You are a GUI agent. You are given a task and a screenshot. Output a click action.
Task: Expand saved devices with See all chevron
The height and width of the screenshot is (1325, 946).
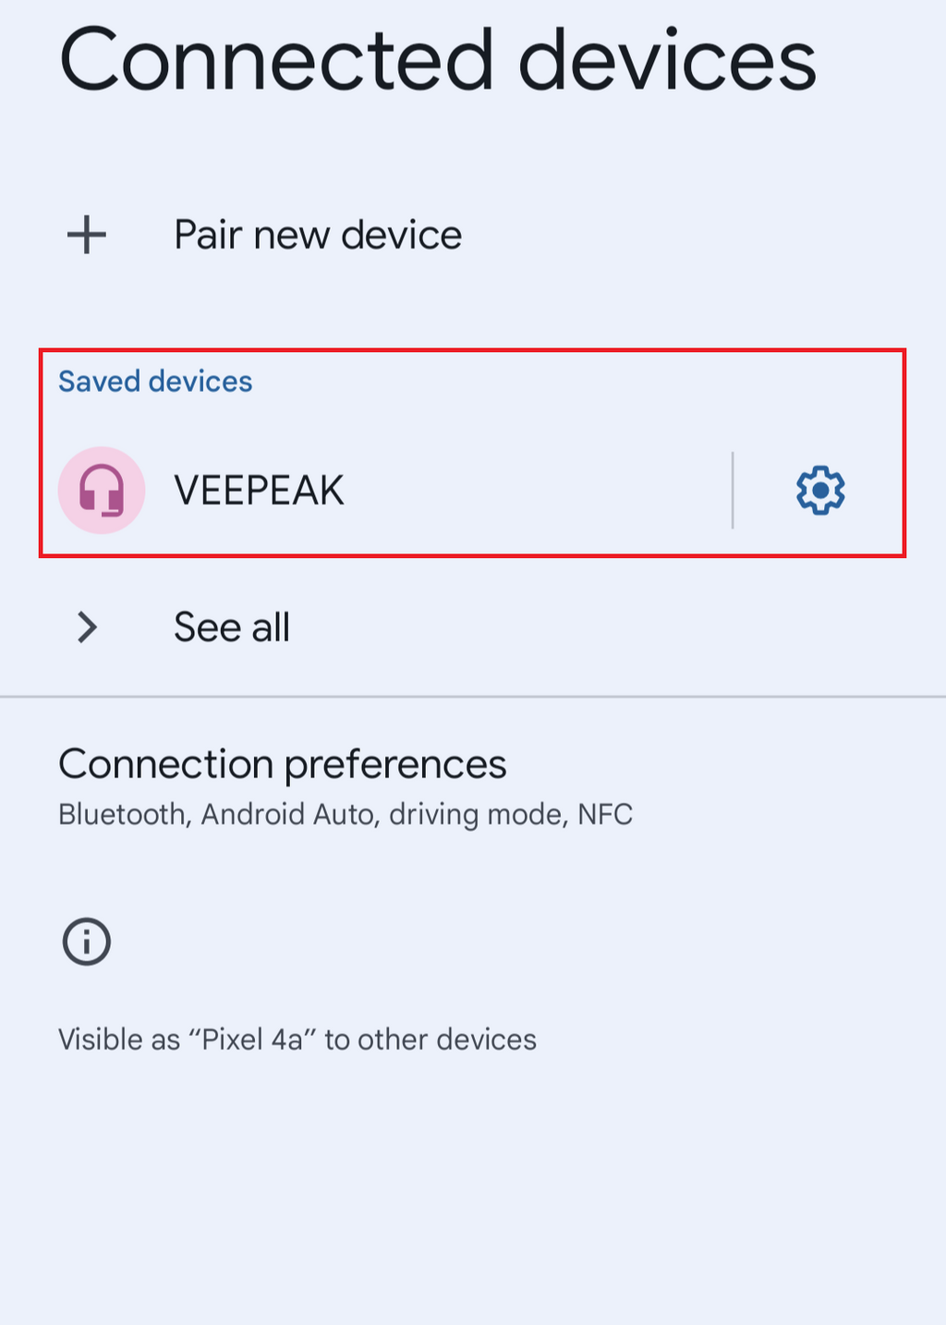pyautogui.click(x=87, y=627)
